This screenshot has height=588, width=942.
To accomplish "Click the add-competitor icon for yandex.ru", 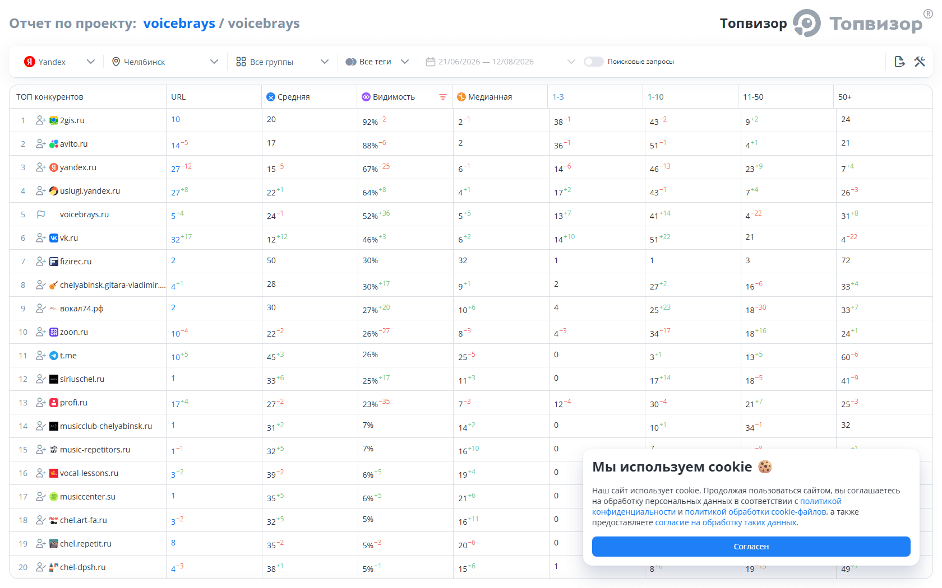I will [x=40, y=167].
